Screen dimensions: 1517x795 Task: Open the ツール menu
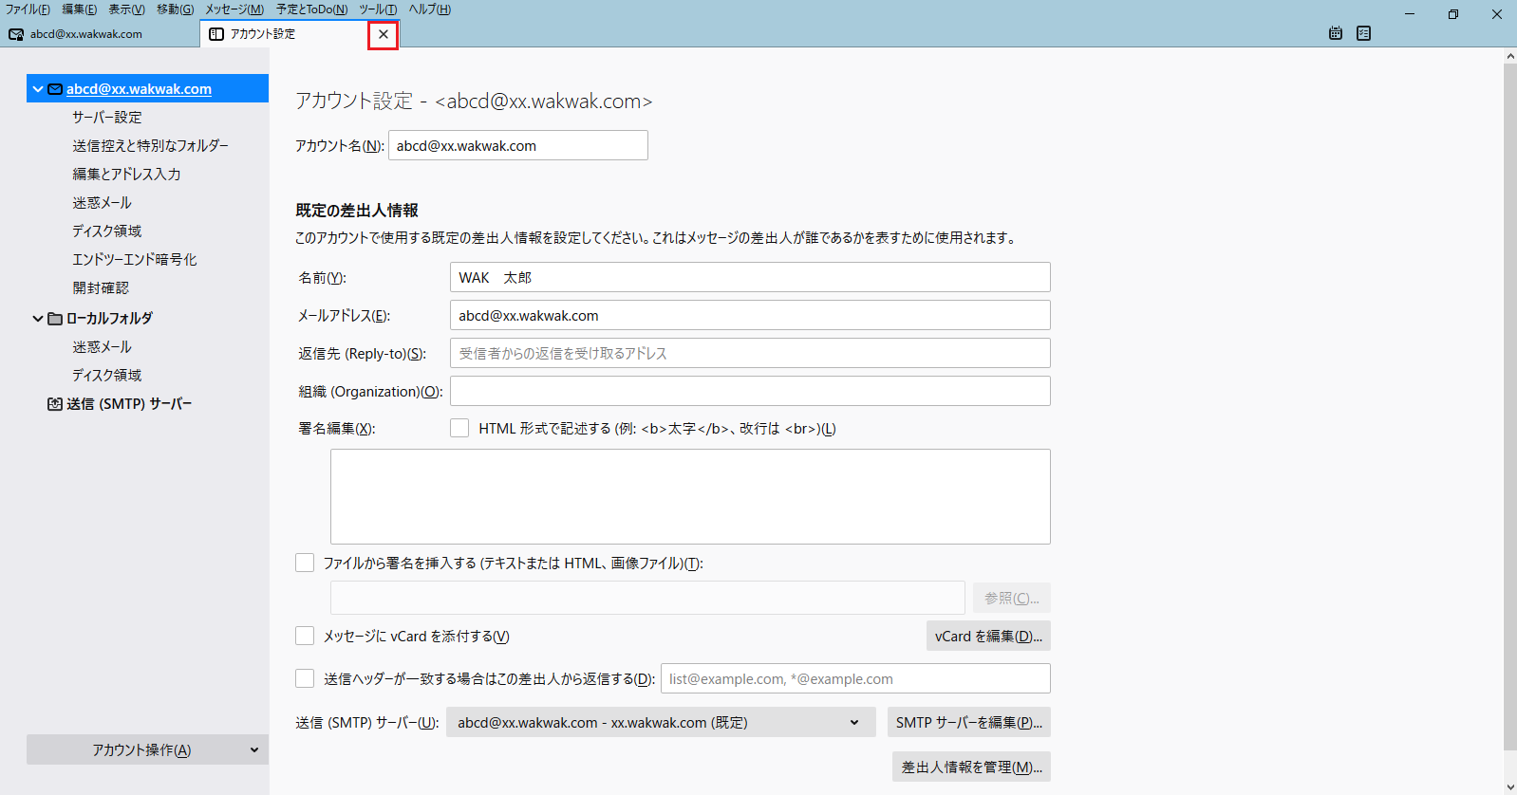pyautogui.click(x=378, y=9)
